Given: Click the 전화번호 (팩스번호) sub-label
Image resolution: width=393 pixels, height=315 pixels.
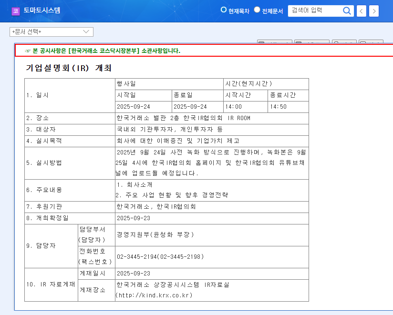Looking at the screenshot, I should coord(95,256).
